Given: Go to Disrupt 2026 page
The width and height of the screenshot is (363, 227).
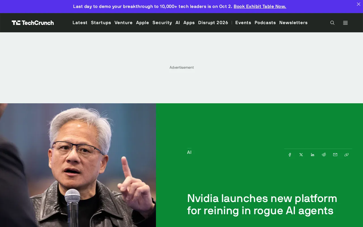Looking at the screenshot, I should 213,23.
